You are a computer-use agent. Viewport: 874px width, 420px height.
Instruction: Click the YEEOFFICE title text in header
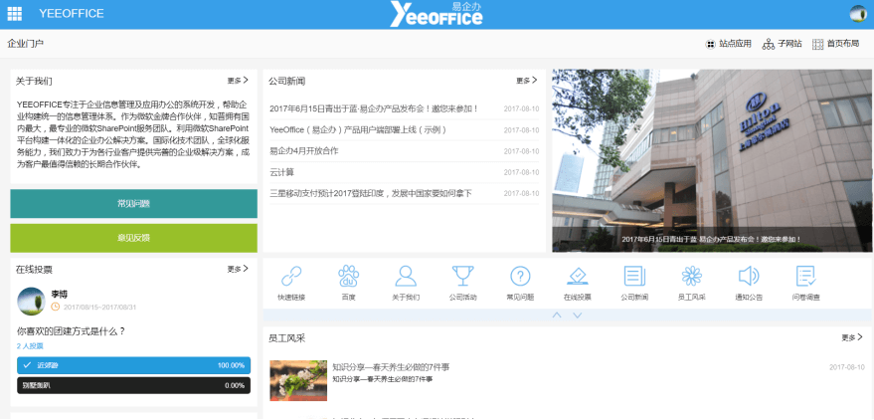tap(72, 14)
